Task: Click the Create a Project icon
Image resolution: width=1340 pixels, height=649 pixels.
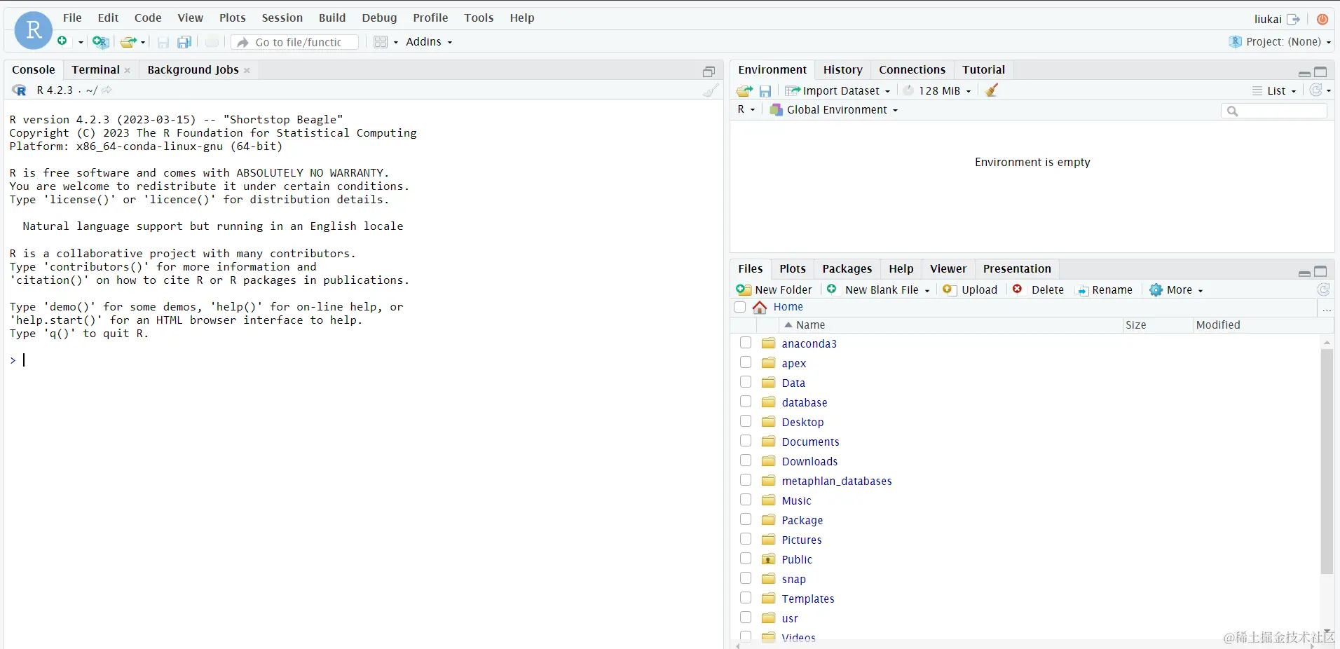Action: pos(100,42)
